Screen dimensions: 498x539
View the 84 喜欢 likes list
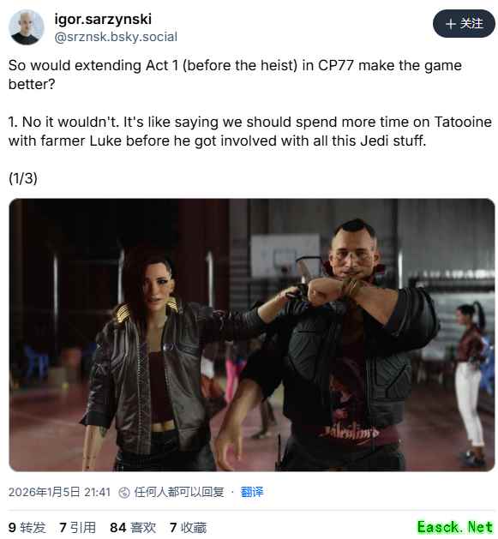133,527
